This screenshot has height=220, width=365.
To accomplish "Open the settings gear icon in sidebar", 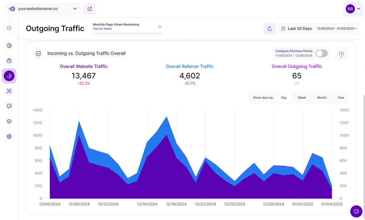I will click(9, 137).
